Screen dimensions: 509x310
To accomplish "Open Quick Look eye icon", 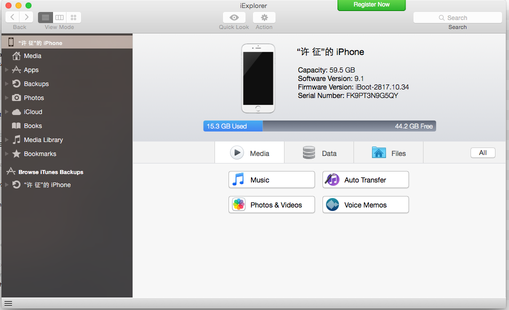I will 234,17.
